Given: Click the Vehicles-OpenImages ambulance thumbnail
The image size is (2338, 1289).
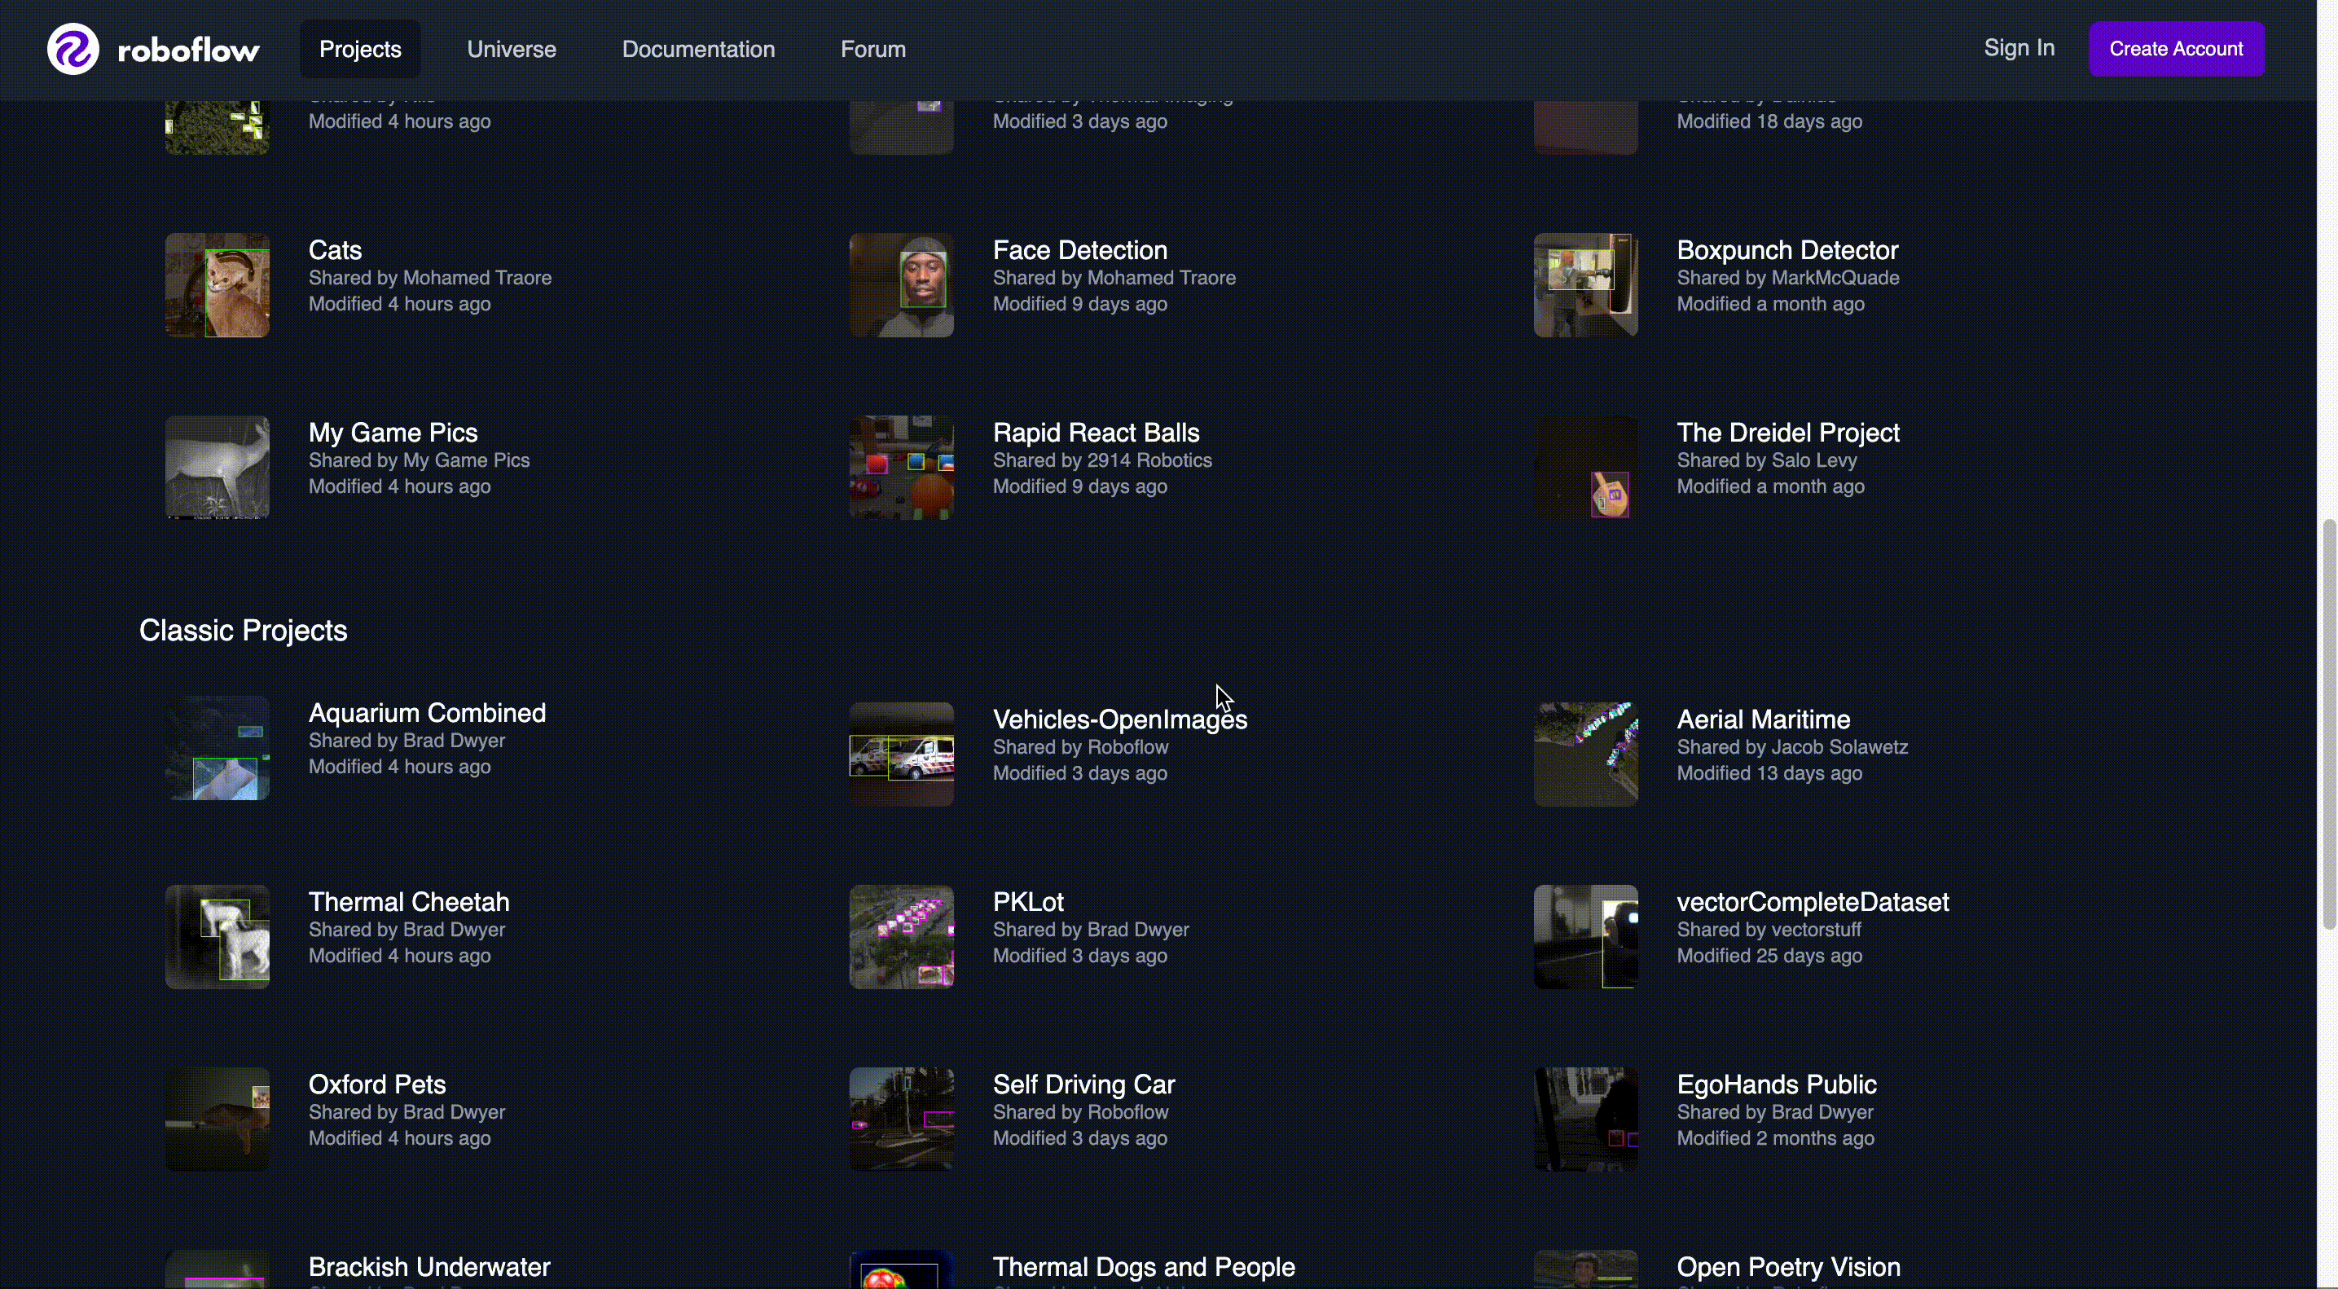Looking at the screenshot, I should pyautogui.click(x=901, y=754).
